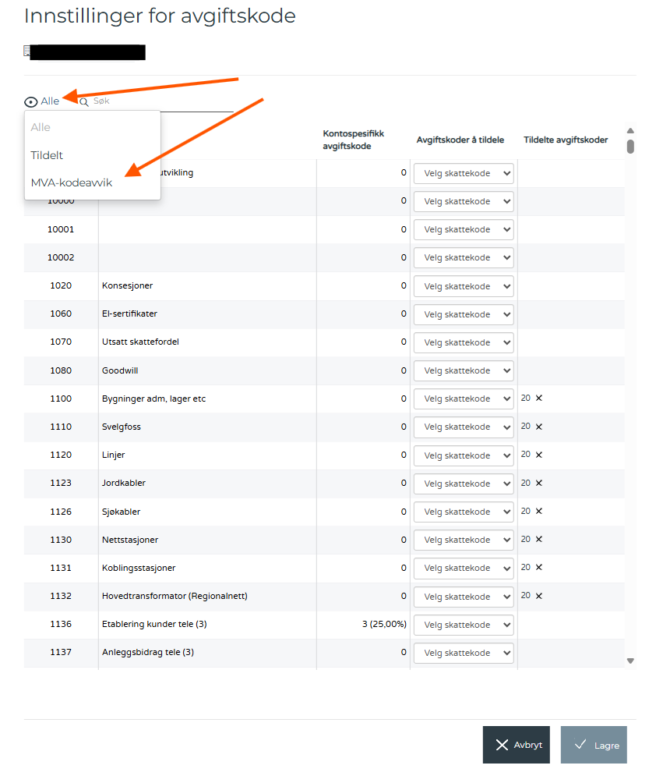Screen dimensions: 656x783
Task: Toggle the Alle eye filter
Action: coord(42,101)
